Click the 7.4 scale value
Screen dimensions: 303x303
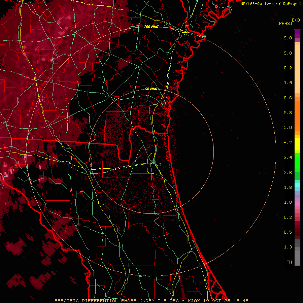coord(288,83)
